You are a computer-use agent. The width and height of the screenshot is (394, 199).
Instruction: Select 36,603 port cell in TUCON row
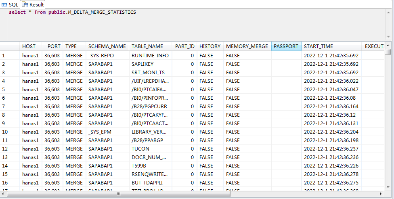point(52,149)
